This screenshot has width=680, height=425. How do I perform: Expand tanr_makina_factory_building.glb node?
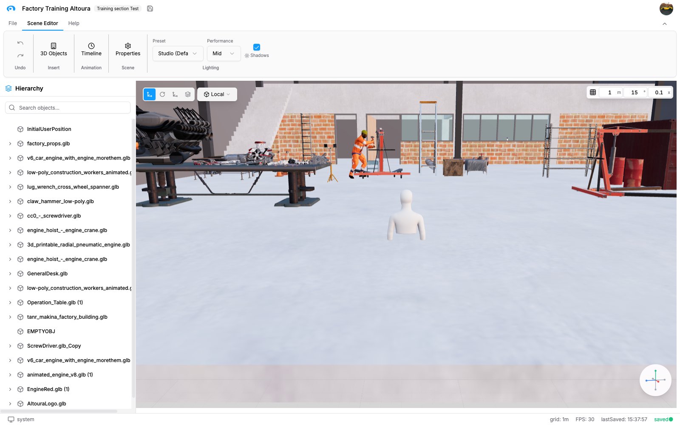(10, 317)
